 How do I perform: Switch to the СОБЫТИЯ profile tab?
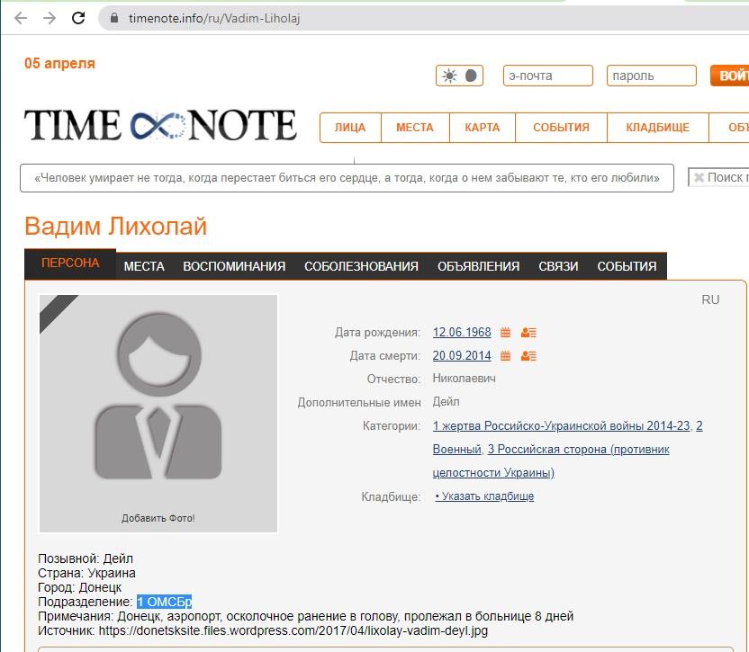tap(627, 266)
